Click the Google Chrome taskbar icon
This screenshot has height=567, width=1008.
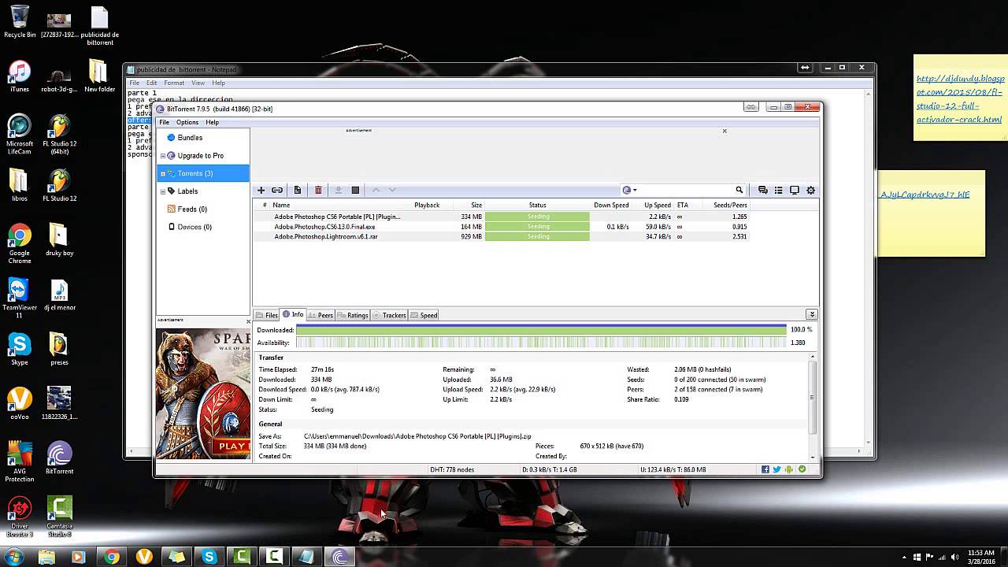(111, 557)
